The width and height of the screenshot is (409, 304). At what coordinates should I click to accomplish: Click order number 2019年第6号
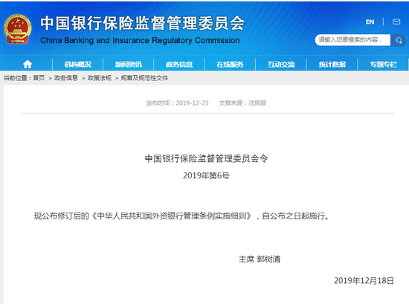[x=206, y=175]
